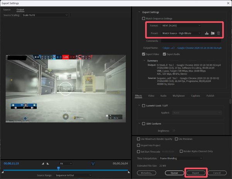Click the Brightness value field
Image resolution: width=232 pixels, height=179 pixels.
[174, 131]
